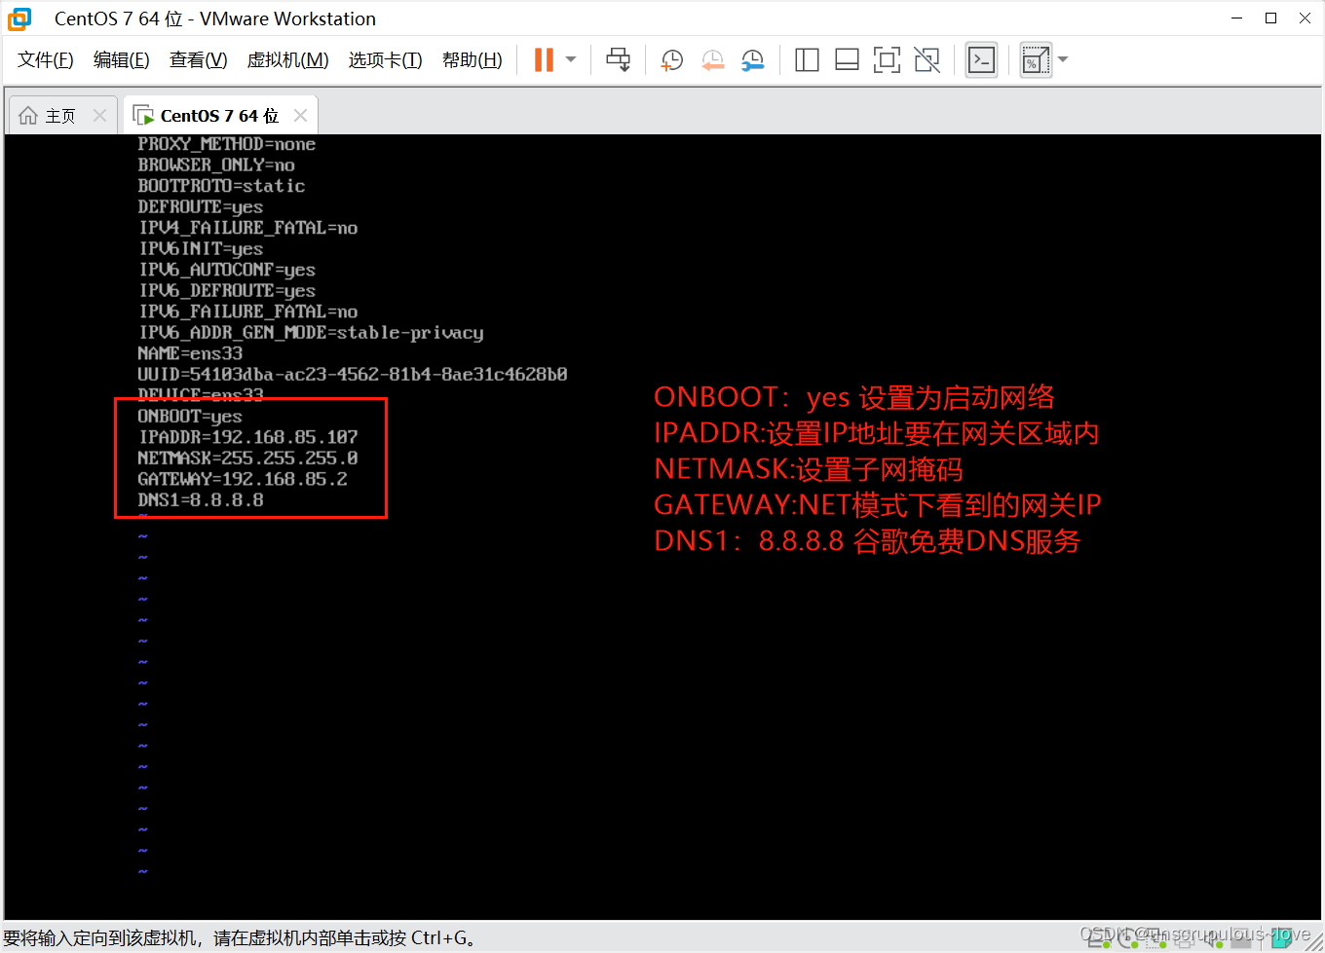Click the UUID line in the config file

click(353, 375)
